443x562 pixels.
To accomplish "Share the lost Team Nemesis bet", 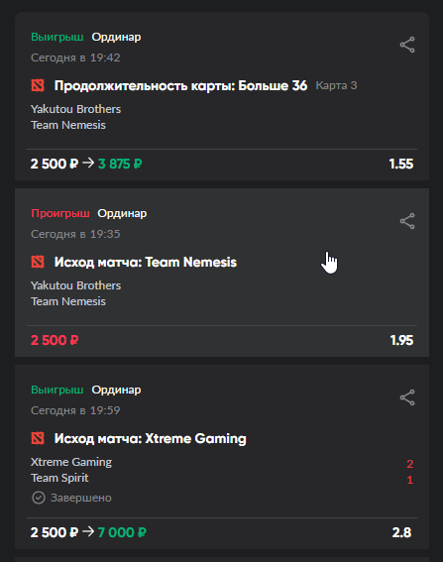I will coord(407,221).
